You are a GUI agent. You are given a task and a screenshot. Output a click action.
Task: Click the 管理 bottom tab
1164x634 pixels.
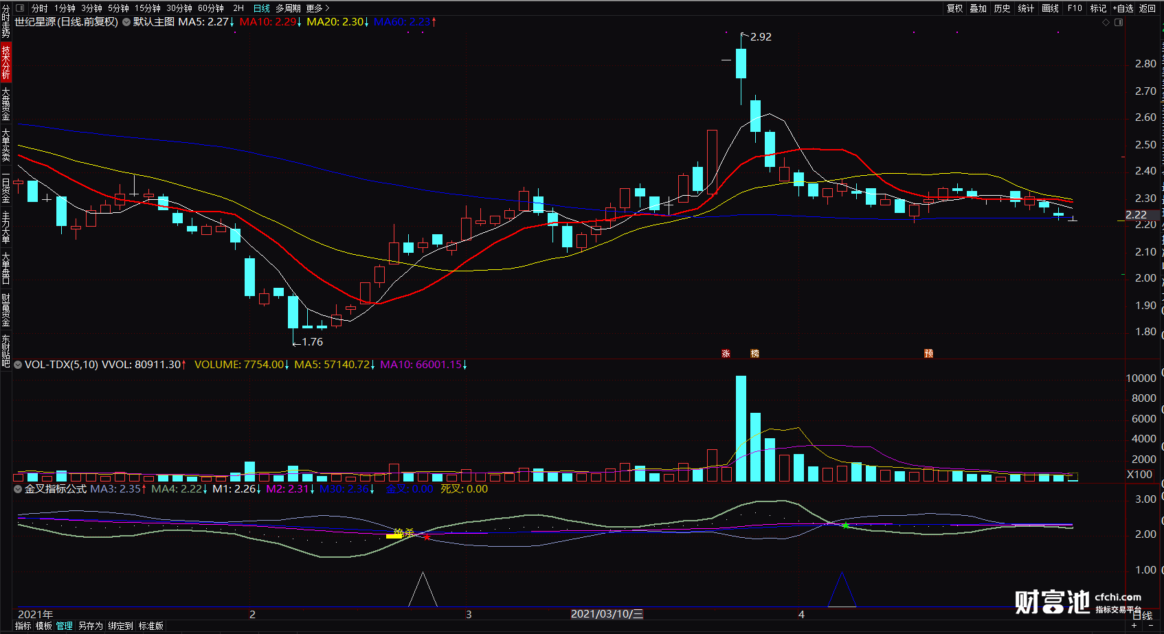coord(65,626)
